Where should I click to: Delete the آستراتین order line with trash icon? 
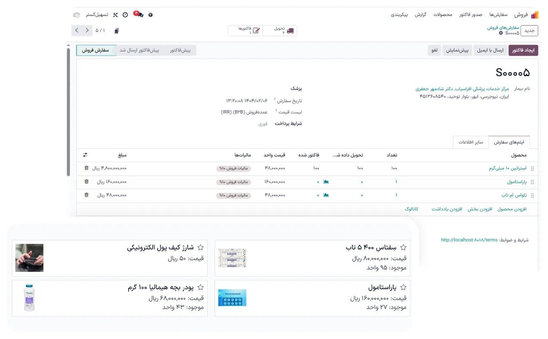[86, 168]
